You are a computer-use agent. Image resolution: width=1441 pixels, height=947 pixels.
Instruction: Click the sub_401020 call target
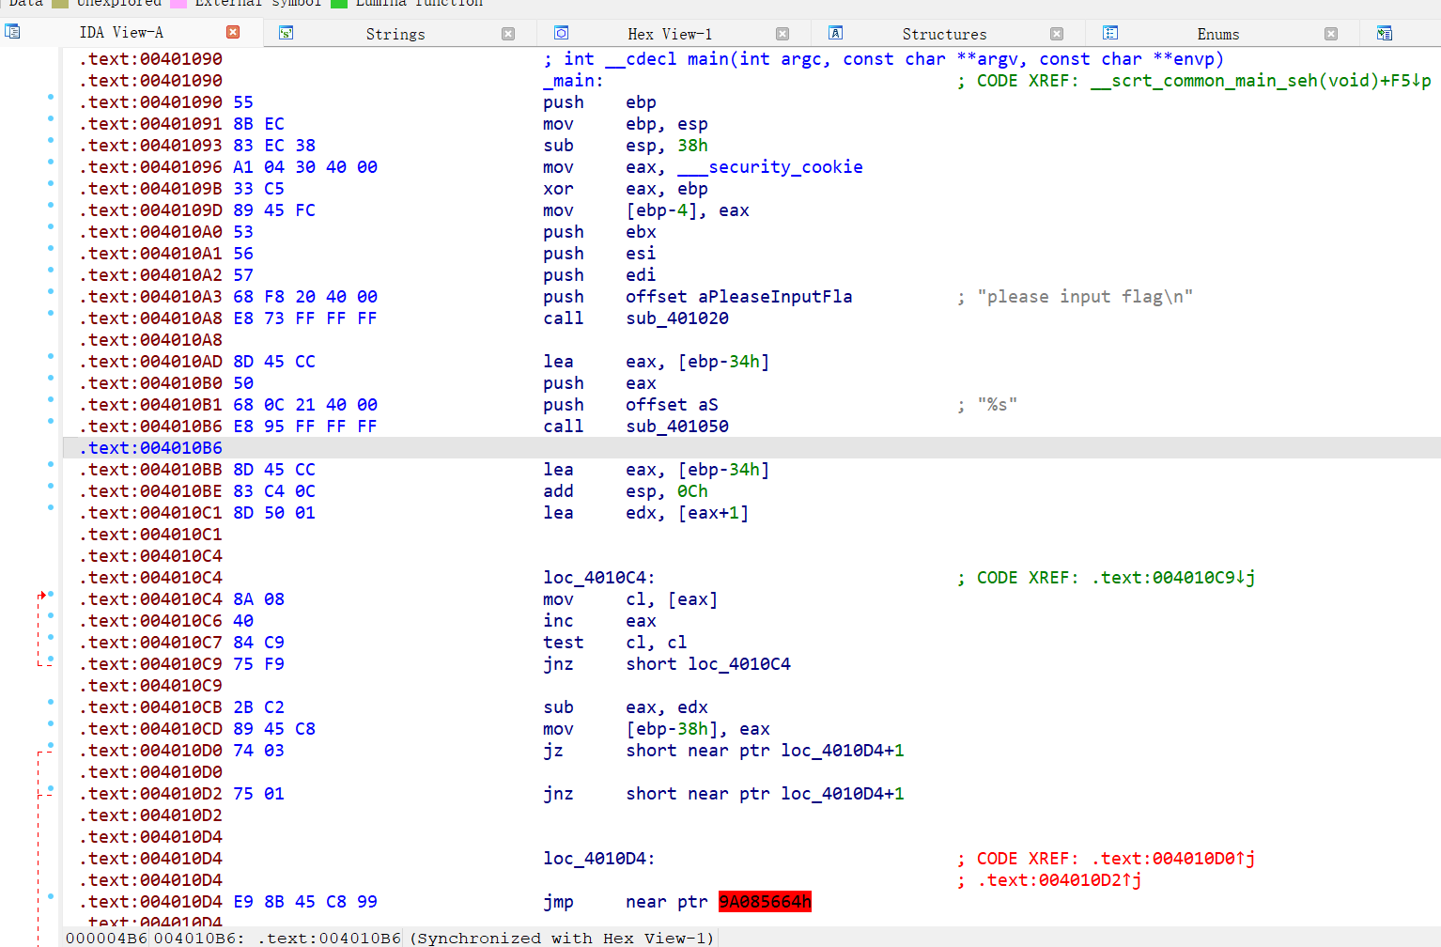click(677, 318)
